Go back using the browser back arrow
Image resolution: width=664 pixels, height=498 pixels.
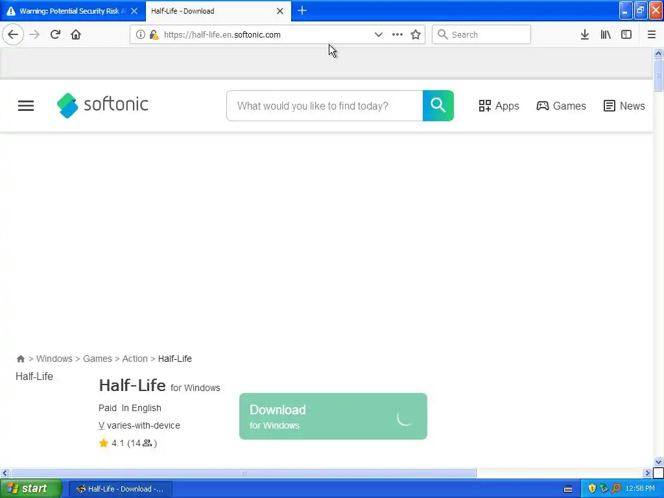pyautogui.click(x=13, y=34)
